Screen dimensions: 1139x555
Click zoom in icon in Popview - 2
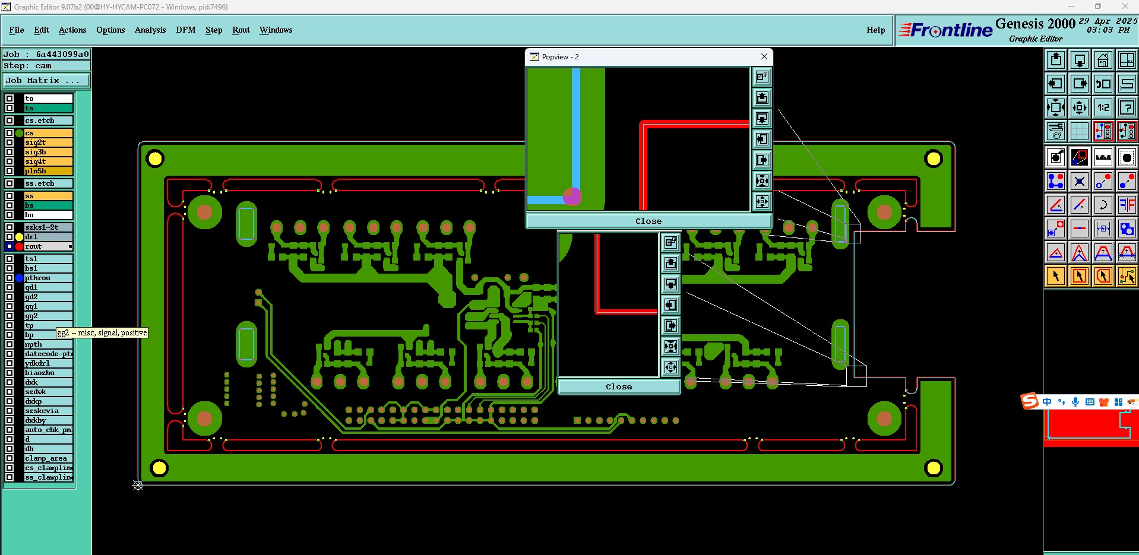[x=763, y=180]
